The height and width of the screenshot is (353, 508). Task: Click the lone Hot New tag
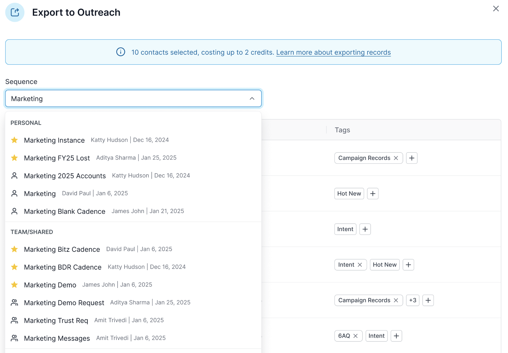pyautogui.click(x=349, y=194)
